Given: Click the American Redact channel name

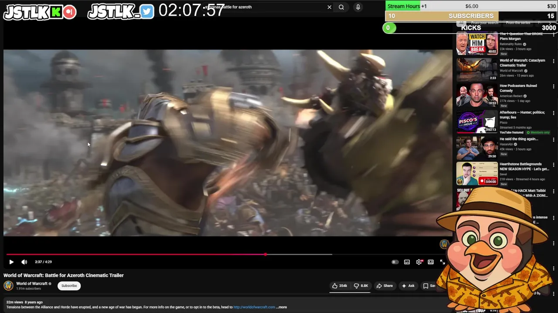Looking at the screenshot, I should [510, 96].
